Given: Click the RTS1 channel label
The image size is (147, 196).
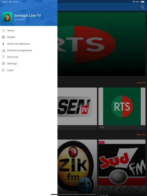Looking at the screenshot, I should click(x=102, y=127).
